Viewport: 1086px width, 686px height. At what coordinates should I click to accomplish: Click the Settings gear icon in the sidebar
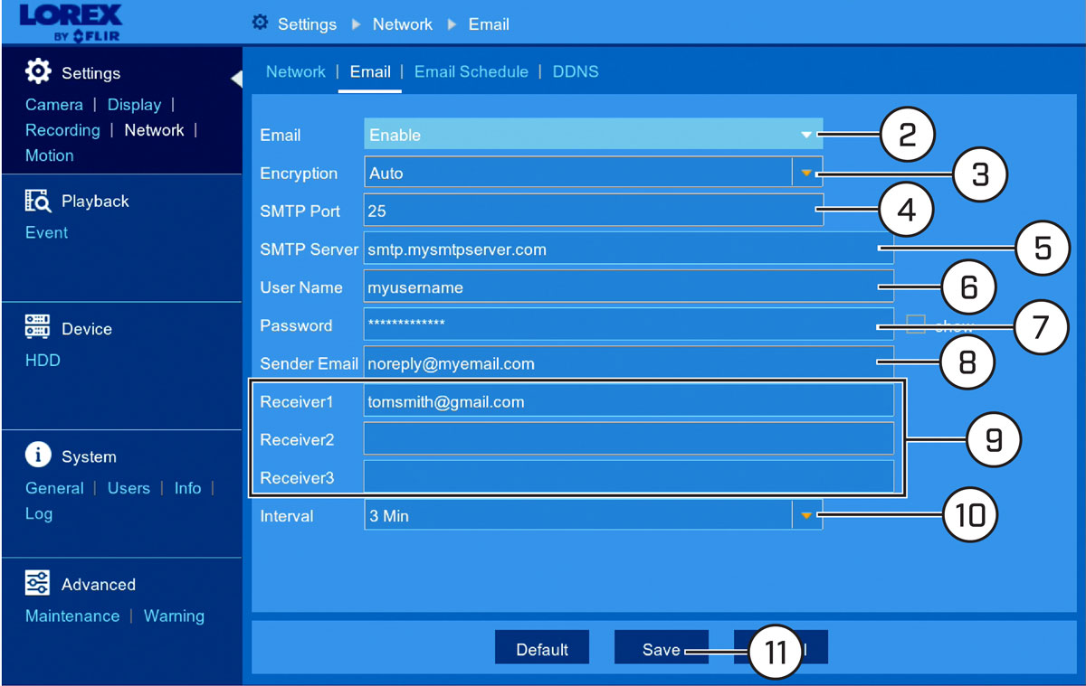point(38,72)
